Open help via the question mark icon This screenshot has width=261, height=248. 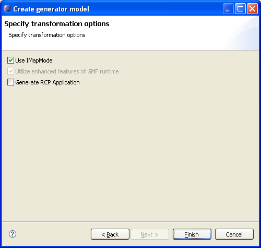[13, 234]
